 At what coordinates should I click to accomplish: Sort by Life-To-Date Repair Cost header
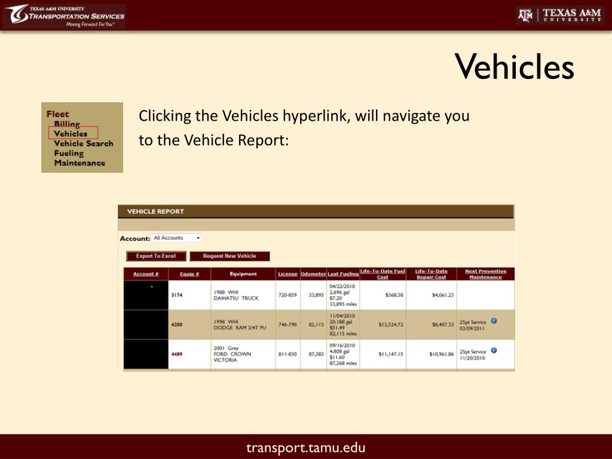(x=432, y=274)
